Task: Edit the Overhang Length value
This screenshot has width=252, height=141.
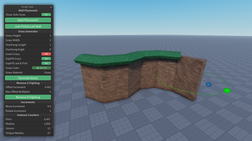Action: coord(50,45)
